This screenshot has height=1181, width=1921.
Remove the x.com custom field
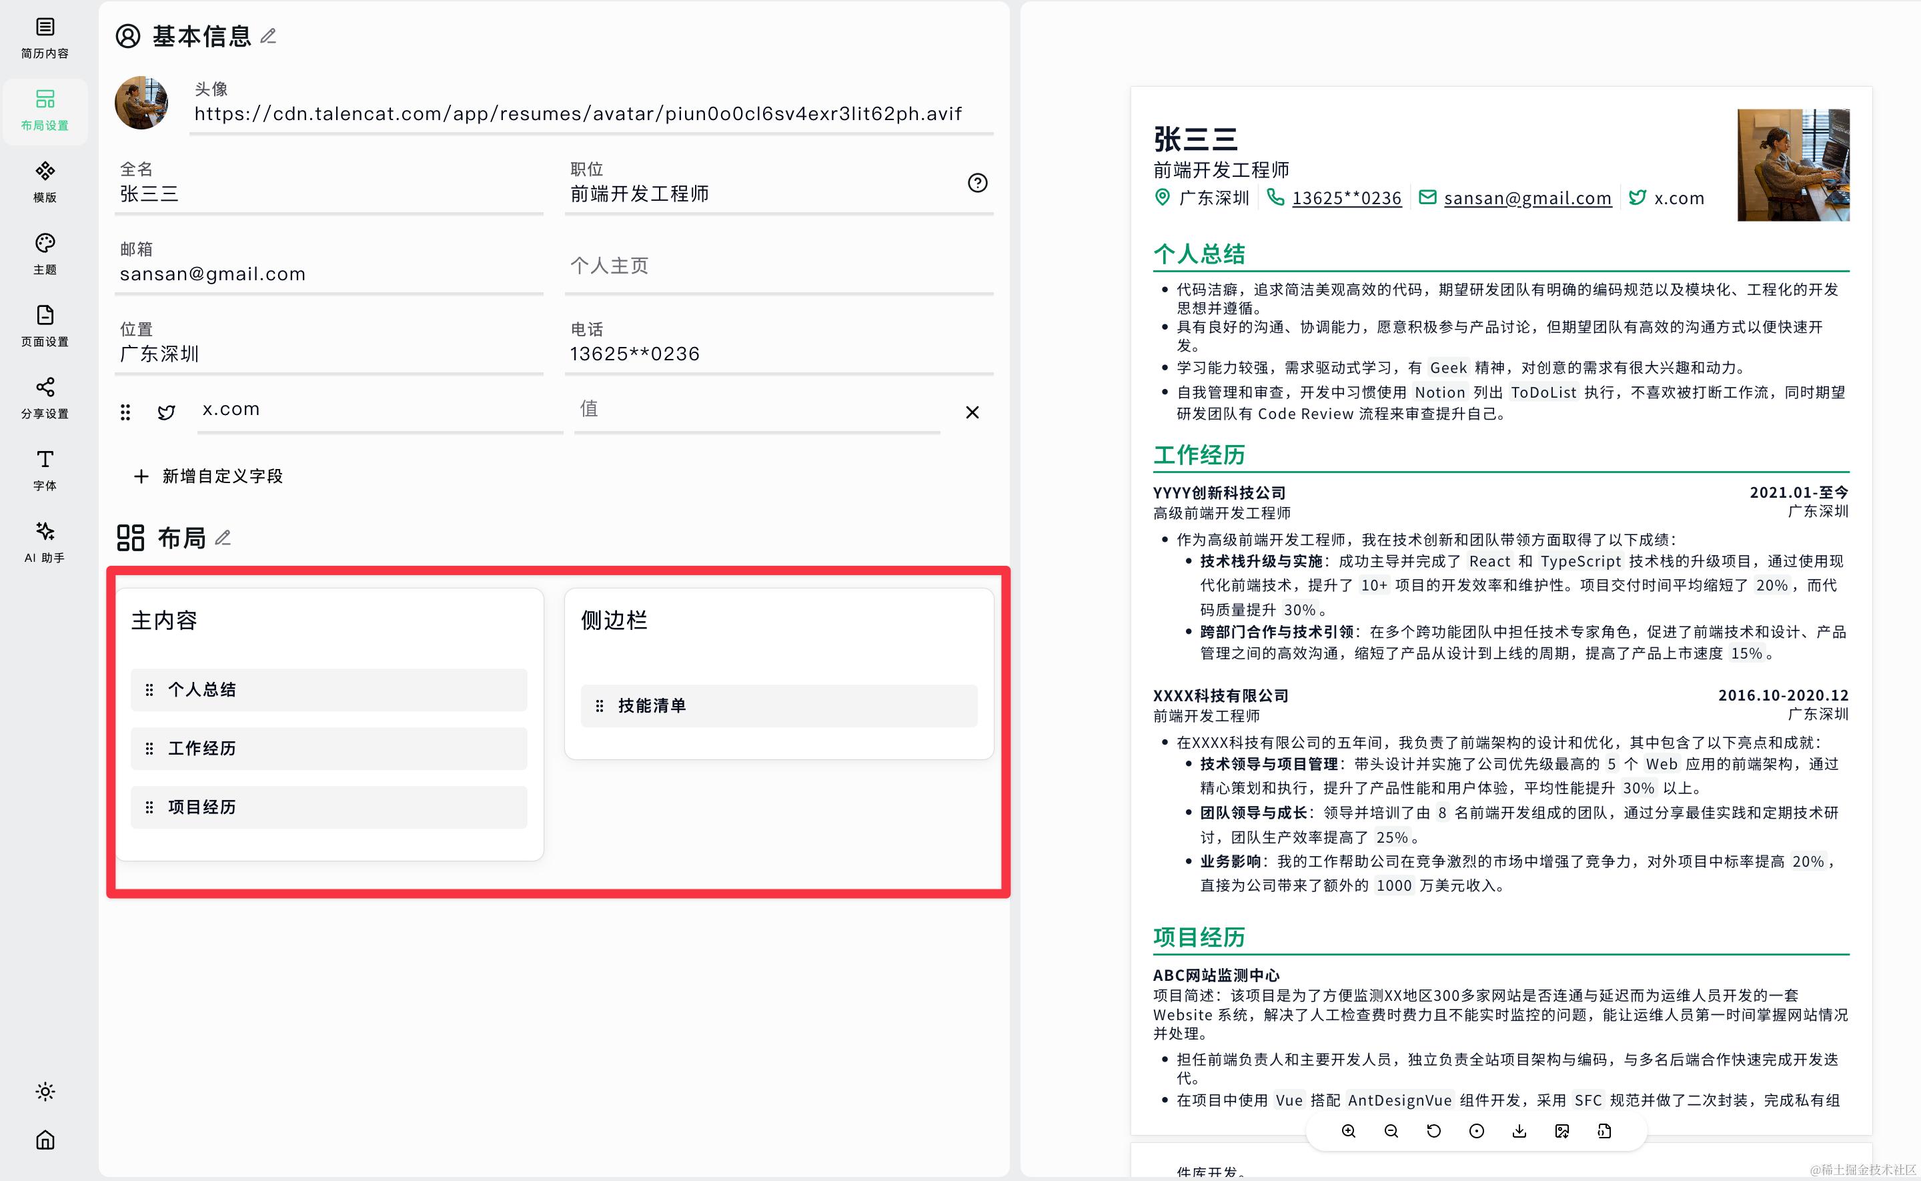[x=972, y=412]
